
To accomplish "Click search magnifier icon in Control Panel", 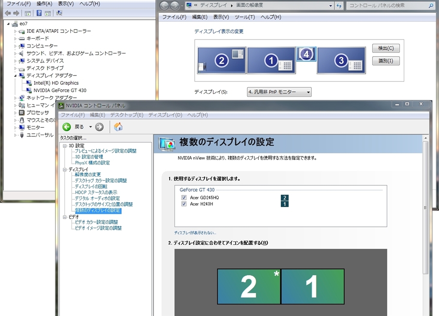I will [430, 5].
